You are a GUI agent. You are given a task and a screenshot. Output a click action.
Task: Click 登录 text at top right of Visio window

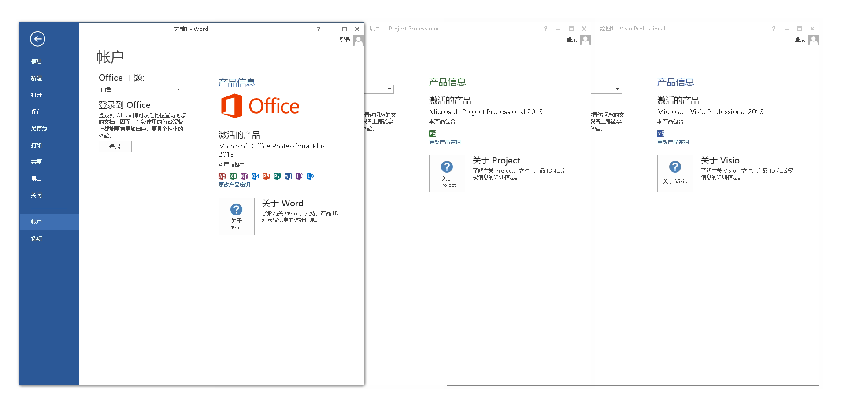click(x=800, y=40)
